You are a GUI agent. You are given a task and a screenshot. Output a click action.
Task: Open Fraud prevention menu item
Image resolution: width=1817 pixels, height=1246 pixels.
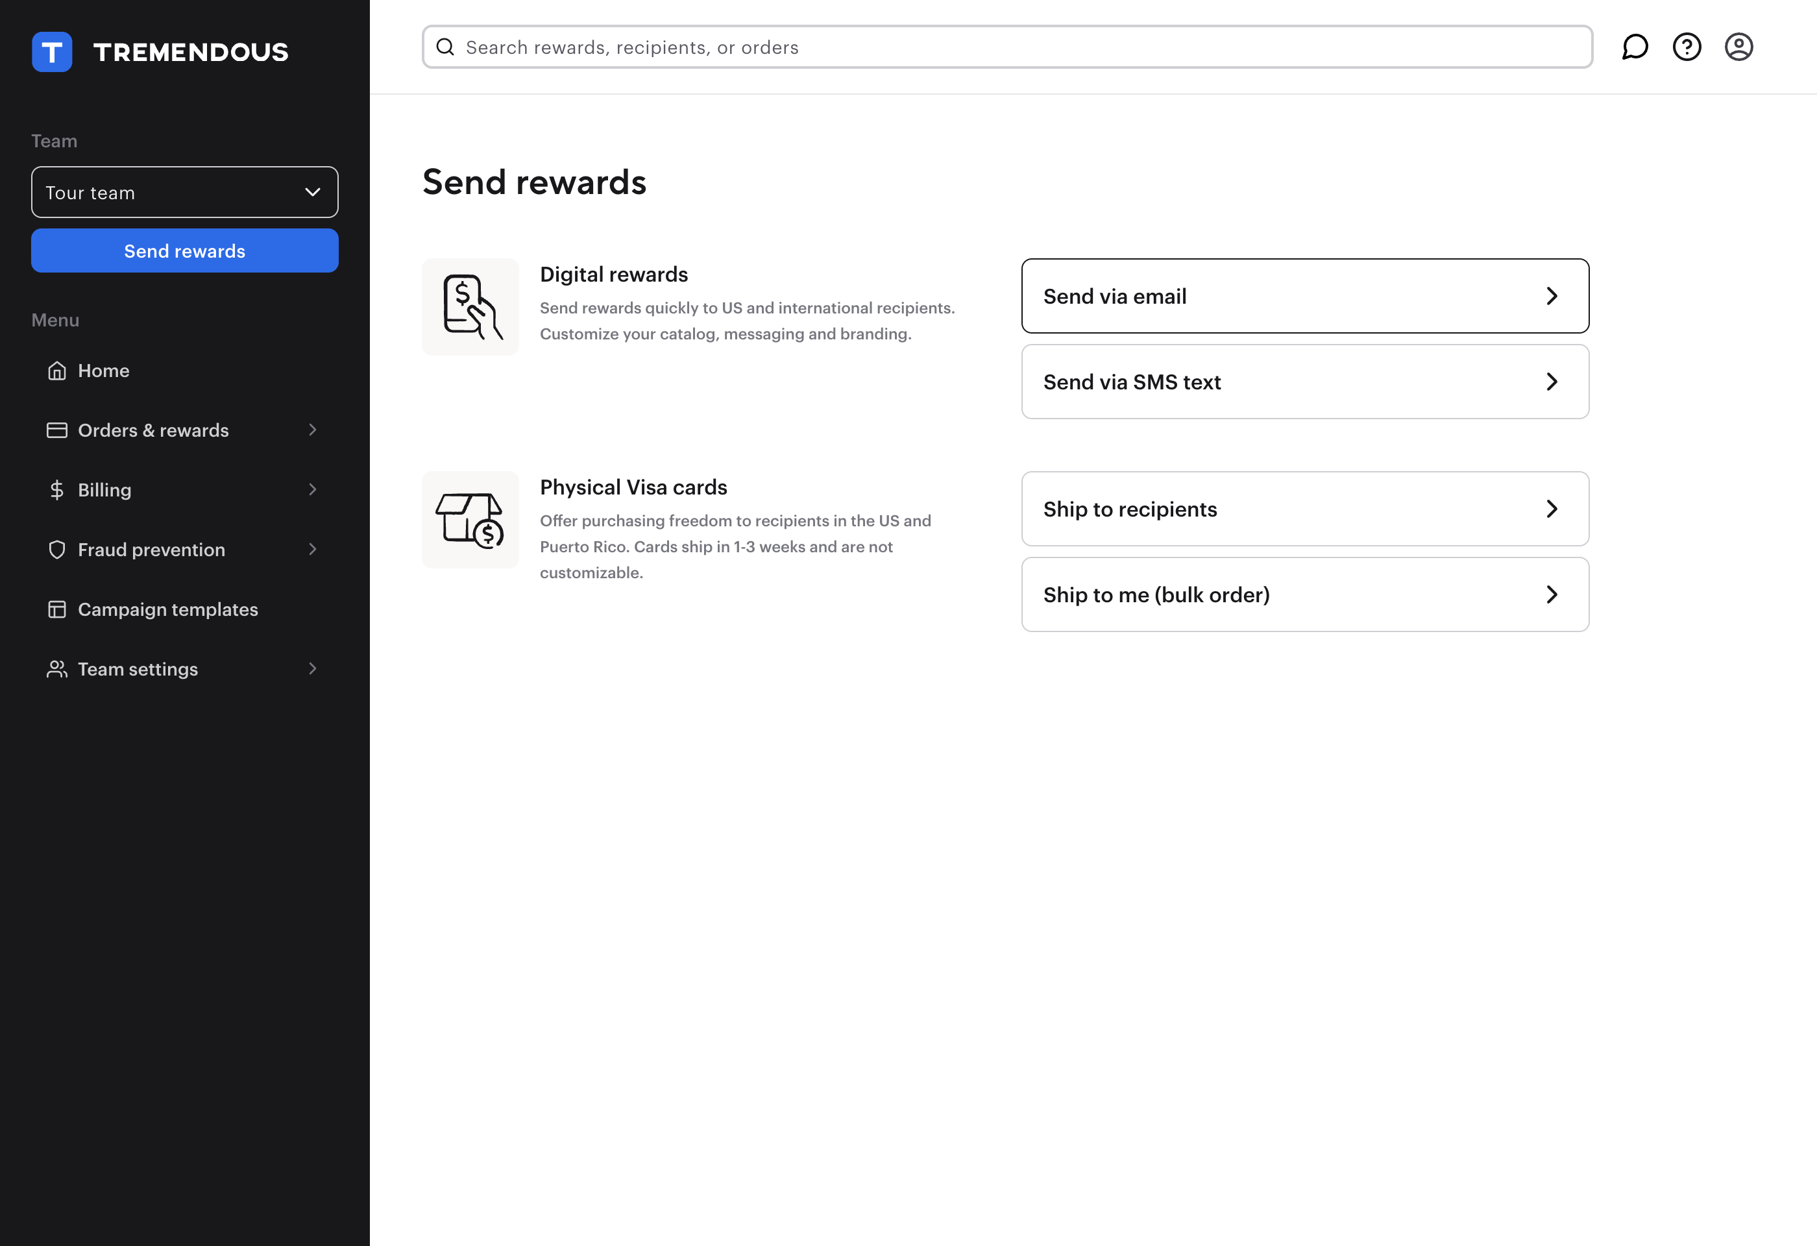coord(184,550)
